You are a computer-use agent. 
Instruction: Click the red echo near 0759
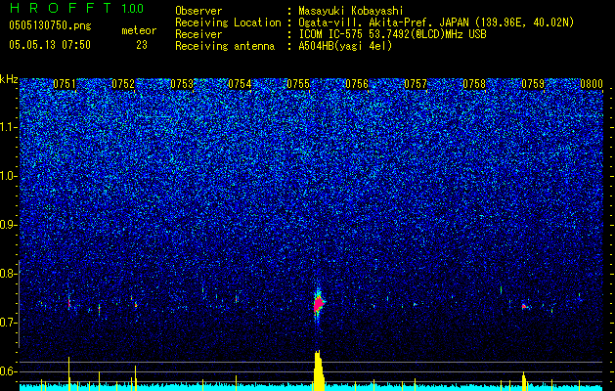point(524,306)
